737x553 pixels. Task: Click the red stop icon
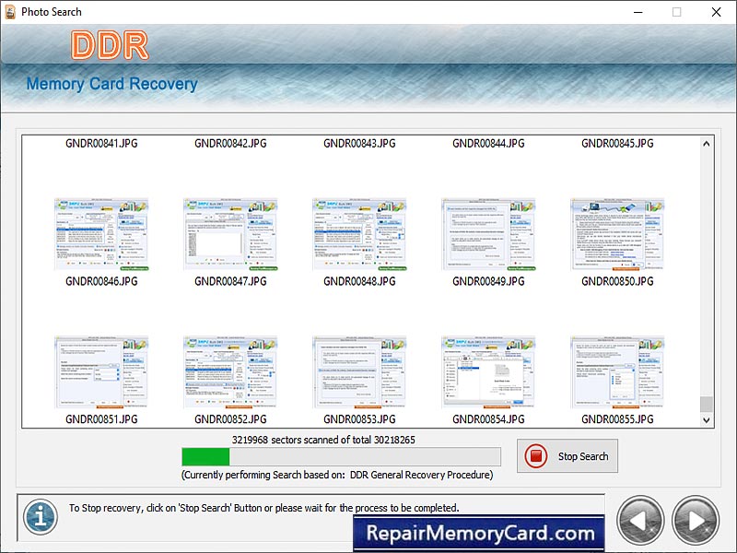pos(536,456)
